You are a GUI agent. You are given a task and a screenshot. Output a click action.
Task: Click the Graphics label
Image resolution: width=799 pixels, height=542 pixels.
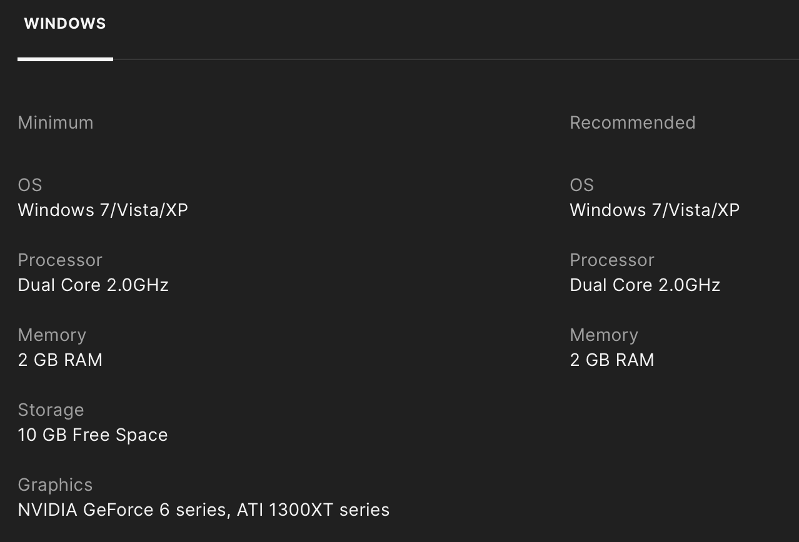click(55, 485)
